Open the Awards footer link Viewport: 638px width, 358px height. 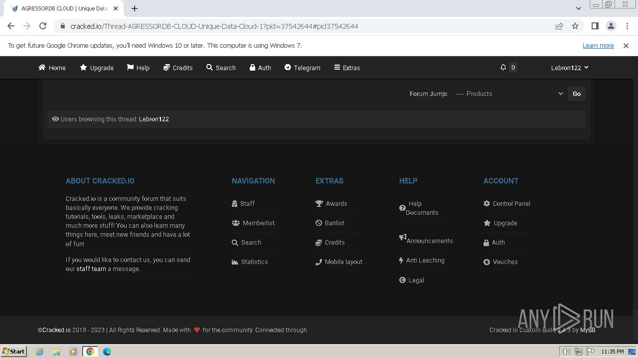(x=331, y=203)
